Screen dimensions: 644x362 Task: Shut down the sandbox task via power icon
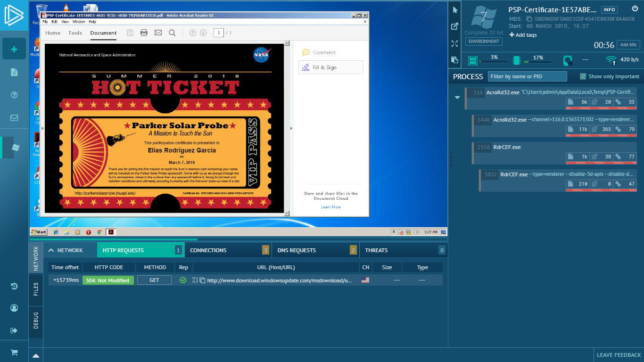pyautogui.click(x=635, y=8)
